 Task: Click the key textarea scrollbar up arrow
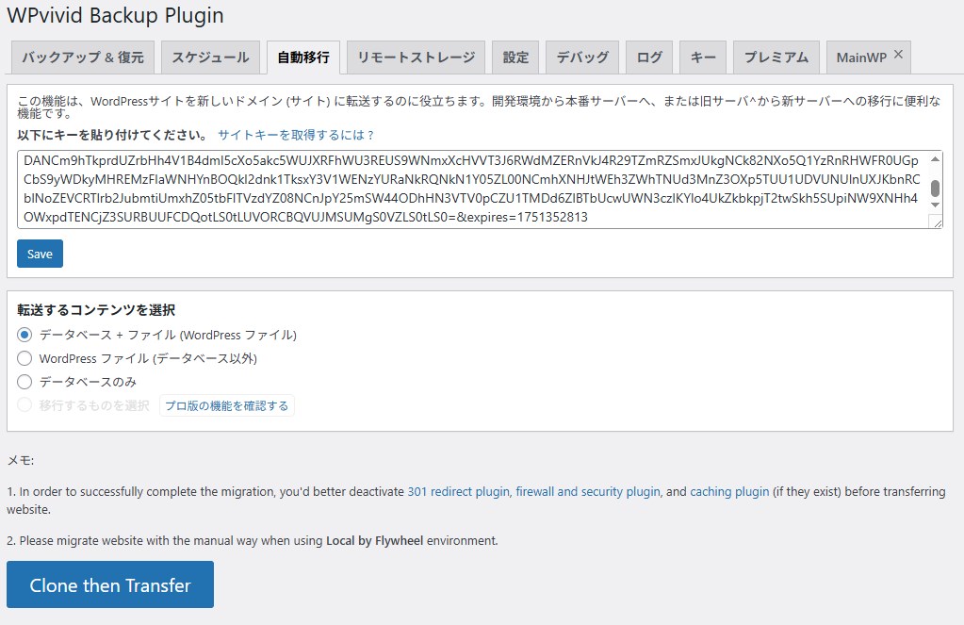pyautogui.click(x=935, y=158)
